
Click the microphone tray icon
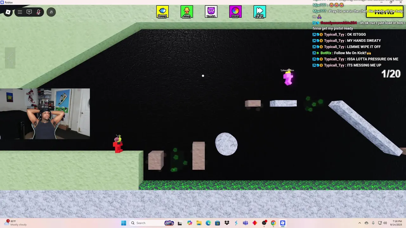tap(373, 223)
